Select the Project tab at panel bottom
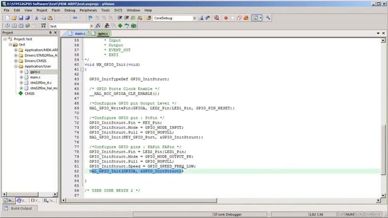The image size is (388, 218). coord(8,200)
